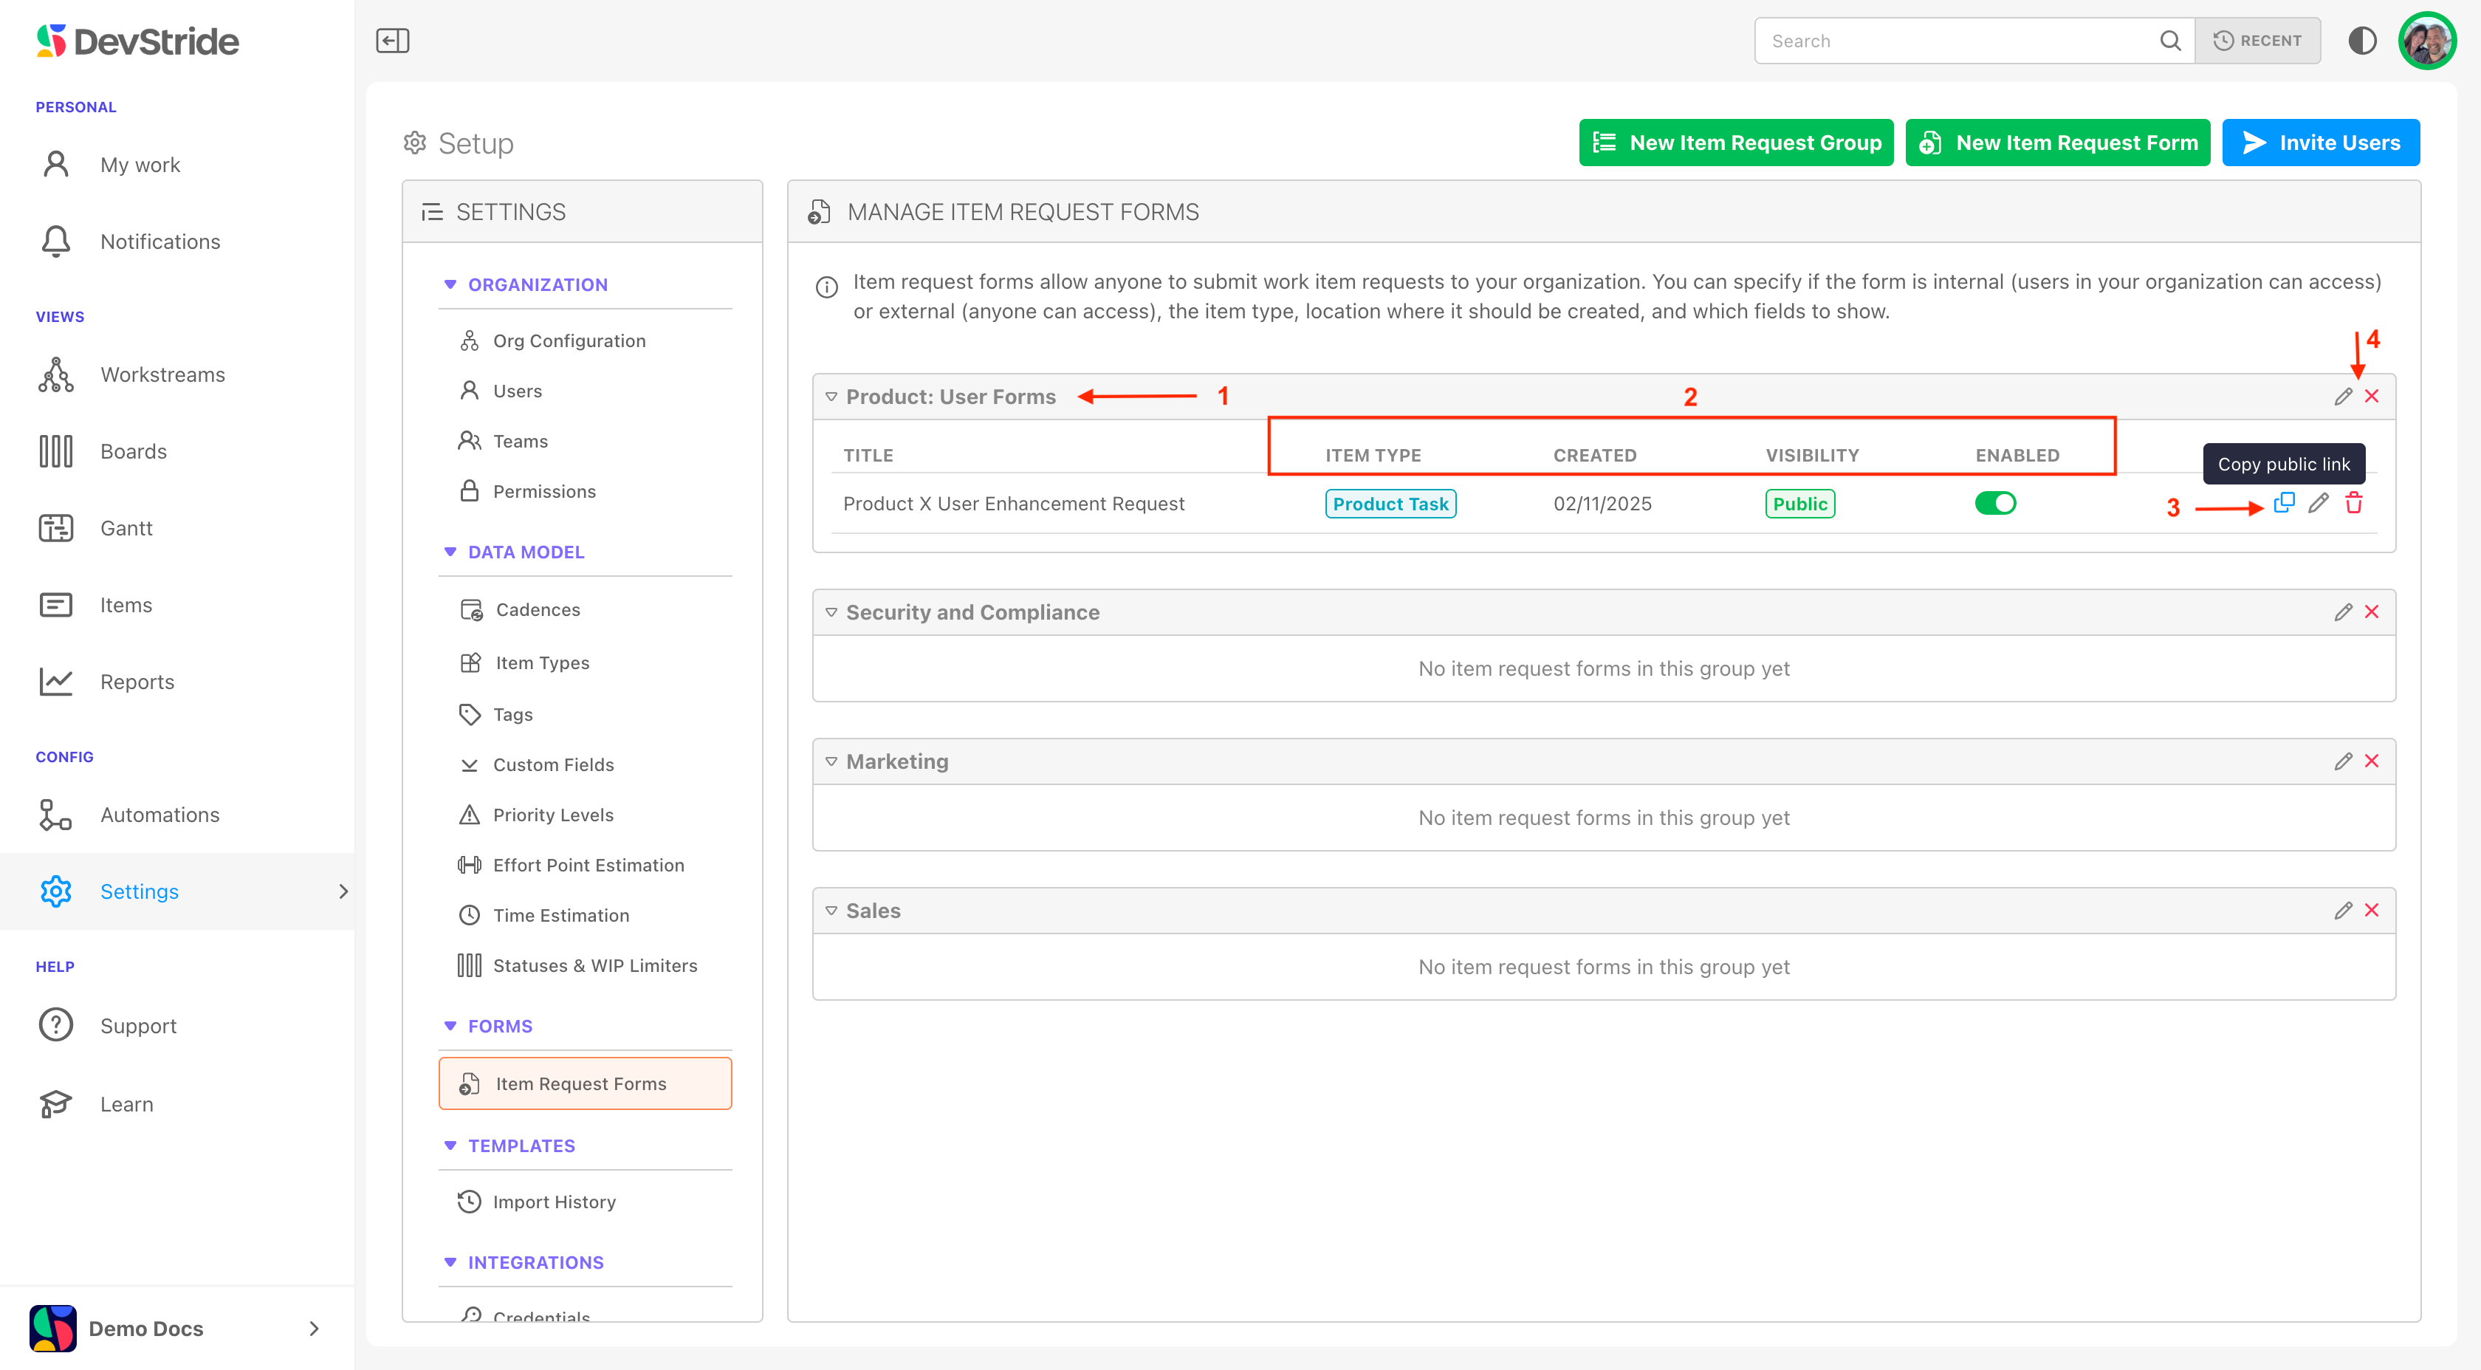Click the copy public link icon
Screen dimensions: 2481x1370
click(x=2284, y=503)
